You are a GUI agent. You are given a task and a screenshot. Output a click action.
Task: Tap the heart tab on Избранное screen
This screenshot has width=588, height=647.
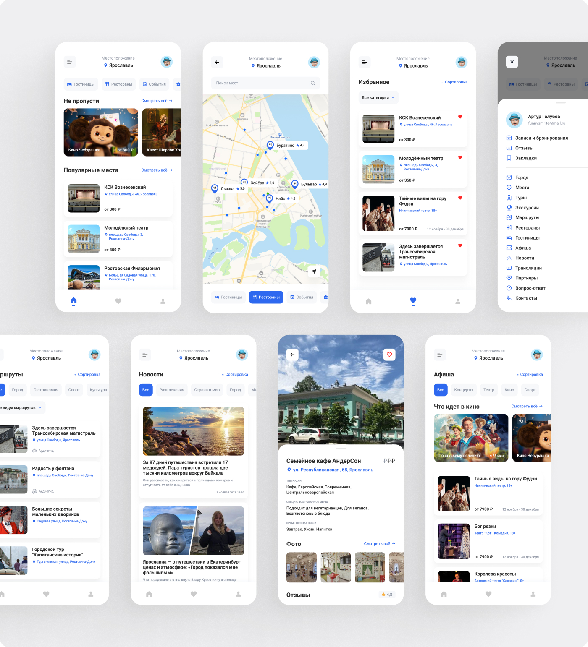coord(413,300)
